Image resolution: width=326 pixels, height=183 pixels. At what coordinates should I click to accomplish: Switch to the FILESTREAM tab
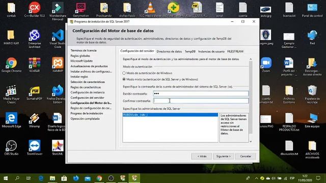coord(235,51)
